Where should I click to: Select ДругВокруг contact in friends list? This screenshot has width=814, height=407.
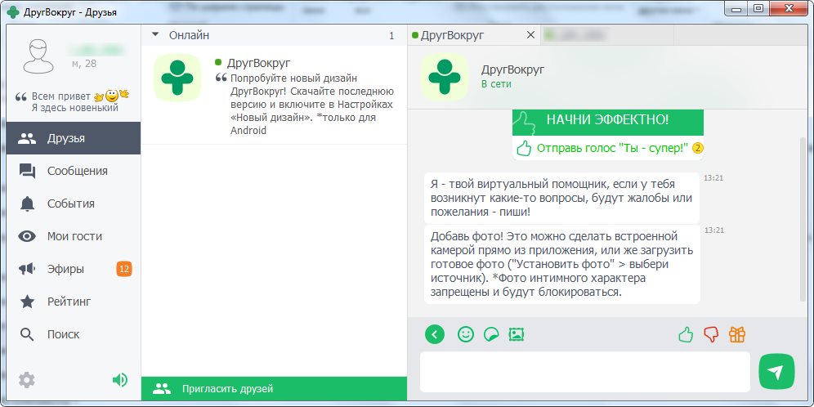[x=274, y=95]
